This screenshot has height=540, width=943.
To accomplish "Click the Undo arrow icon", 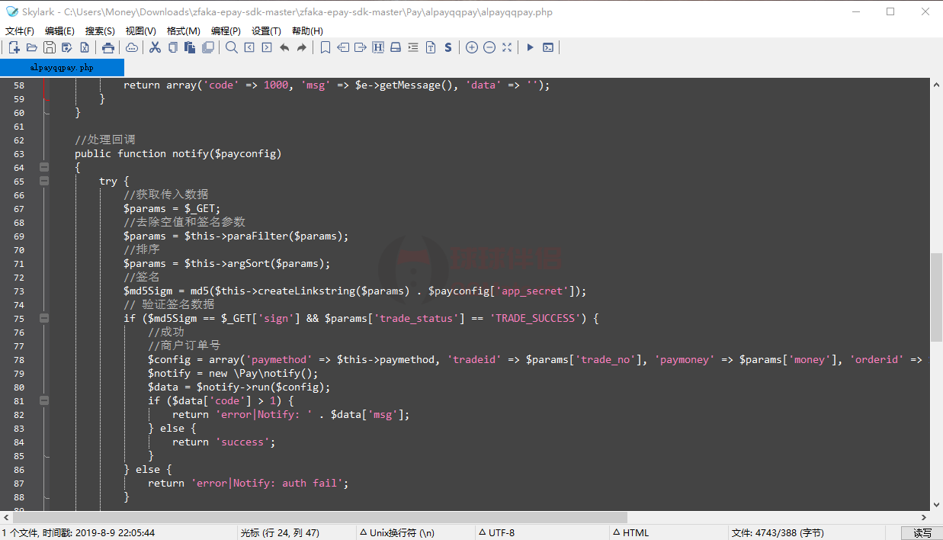I will (284, 47).
